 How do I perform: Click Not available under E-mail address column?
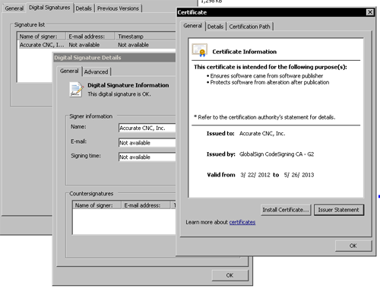(84, 45)
